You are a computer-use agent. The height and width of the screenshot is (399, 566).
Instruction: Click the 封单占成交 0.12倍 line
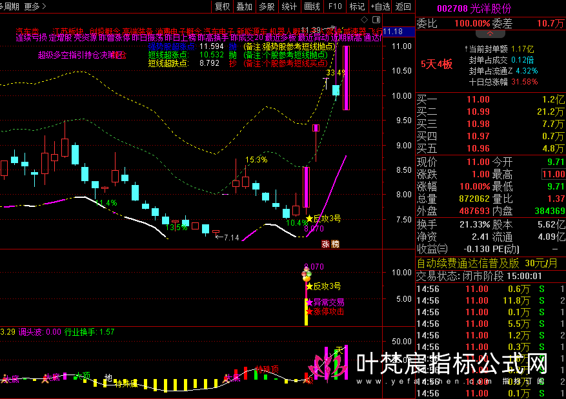pyautogui.click(x=501, y=60)
